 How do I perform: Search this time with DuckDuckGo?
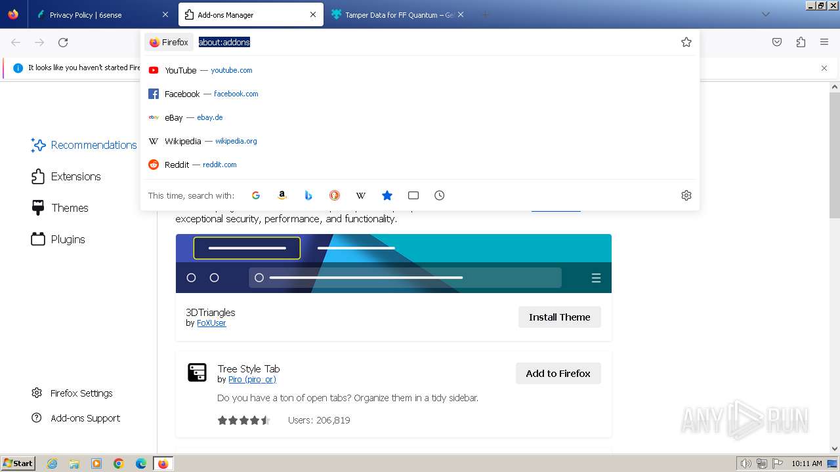pos(335,195)
